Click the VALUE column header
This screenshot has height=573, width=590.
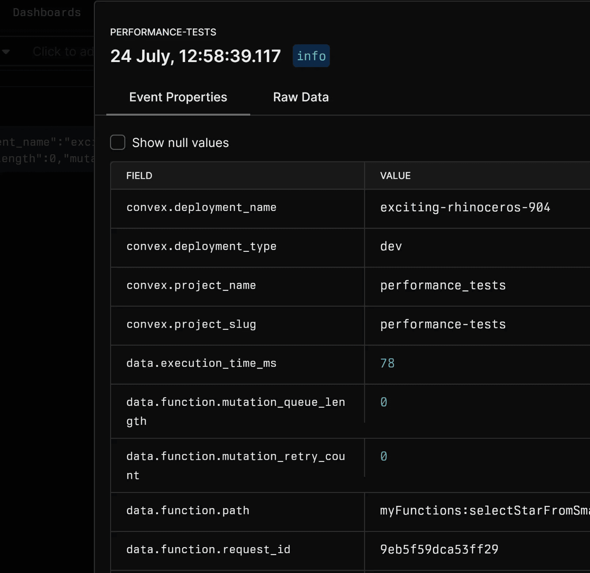click(x=395, y=176)
